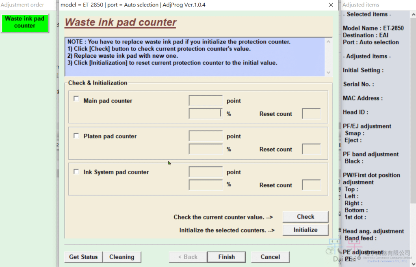
Task: Select the Platen pad Reset count field
Action: (x=311, y=149)
